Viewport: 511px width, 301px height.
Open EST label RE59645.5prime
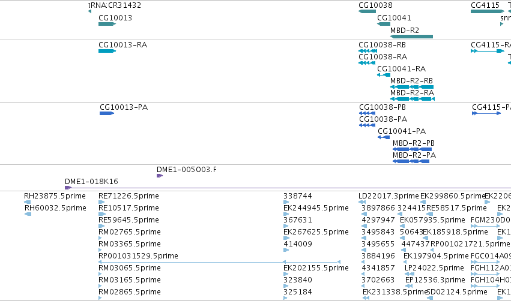[129, 220]
